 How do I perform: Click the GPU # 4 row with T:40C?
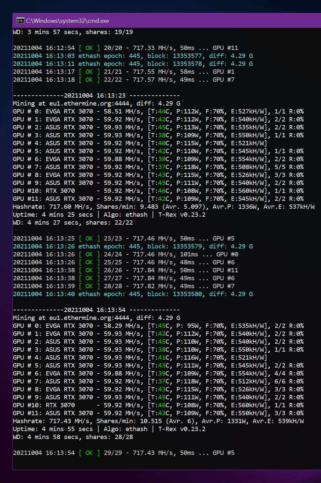(140, 143)
